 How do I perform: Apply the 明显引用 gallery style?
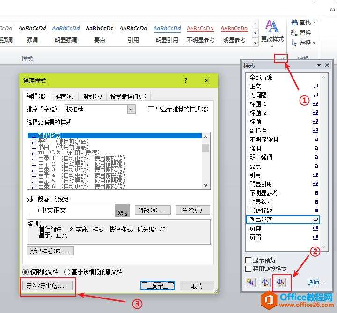pos(167,34)
